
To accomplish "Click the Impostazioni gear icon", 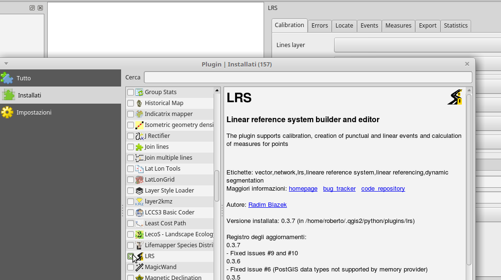I will click(x=7, y=112).
